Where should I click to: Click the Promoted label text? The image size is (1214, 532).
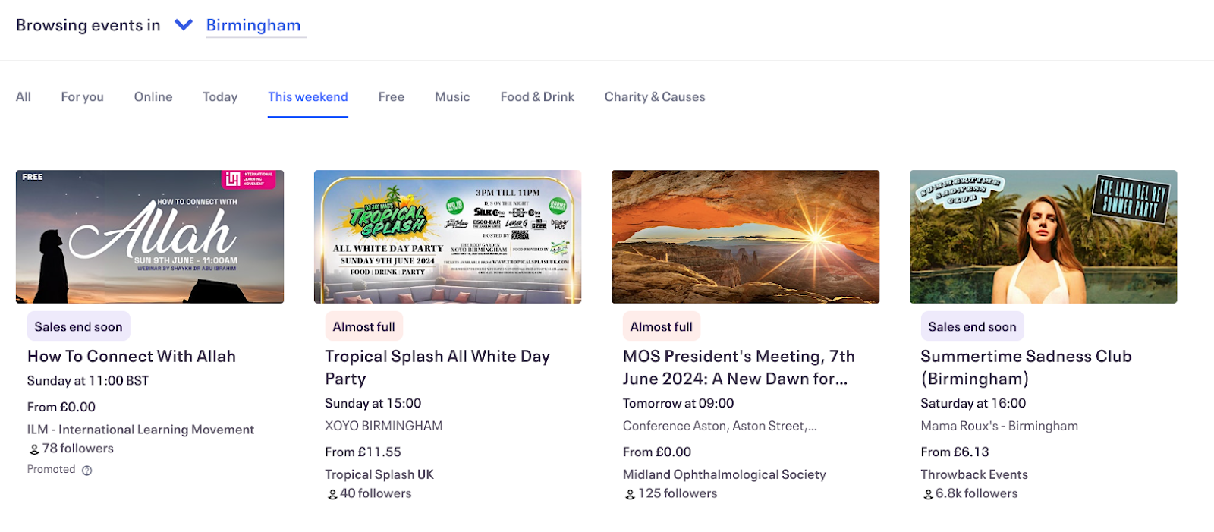(52, 470)
